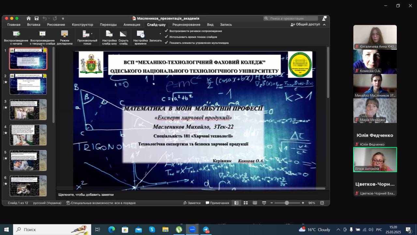The width and height of the screenshot is (417, 235).
Task: Open uTorrent from taskbar
Action: tap(179, 229)
